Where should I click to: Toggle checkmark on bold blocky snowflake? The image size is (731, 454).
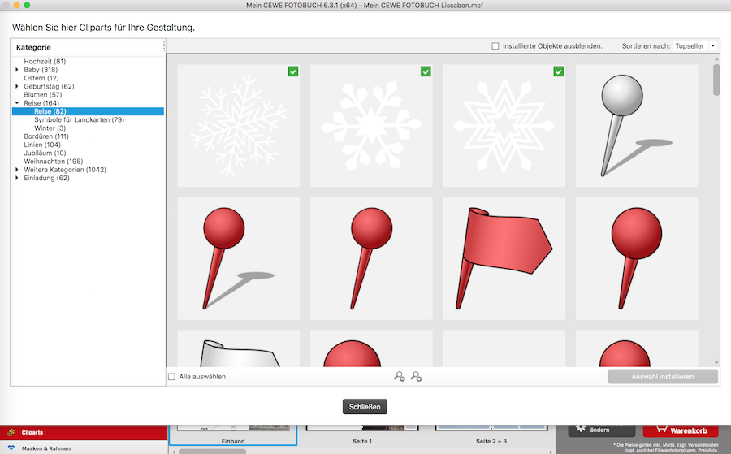[x=426, y=71]
